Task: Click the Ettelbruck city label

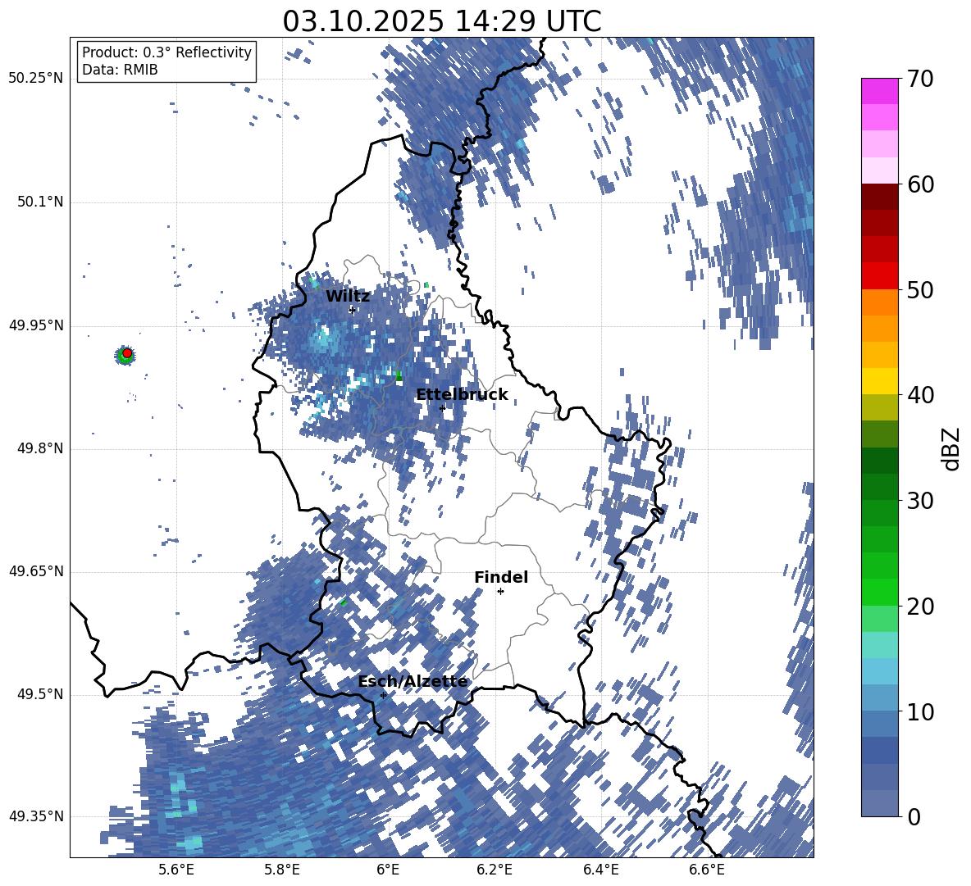Action: click(x=462, y=395)
